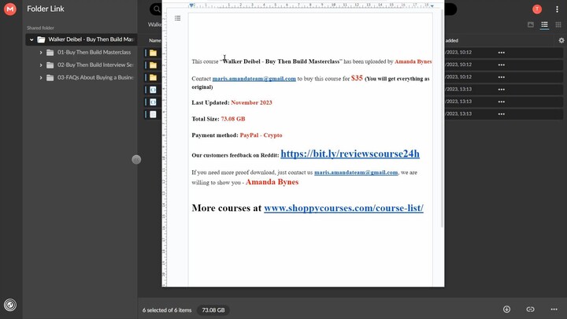This screenshot has height=319, width=567.
Task: Switch to grid view
Action: pos(558,25)
